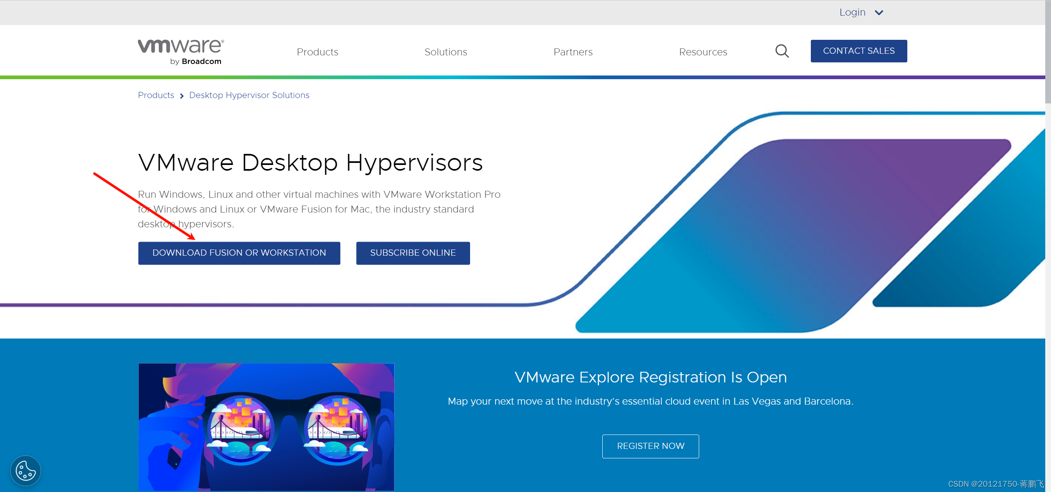This screenshot has height=492, width=1051.
Task: Go to Products breadcrumb link
Action: [x=156, y=95]
